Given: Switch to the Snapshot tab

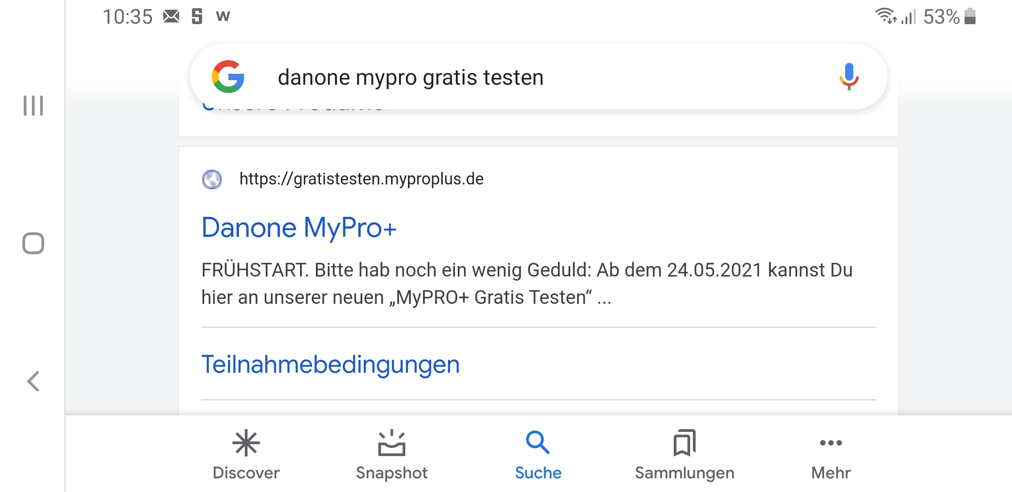Looking at the screenshot, I should coord(392,455).
